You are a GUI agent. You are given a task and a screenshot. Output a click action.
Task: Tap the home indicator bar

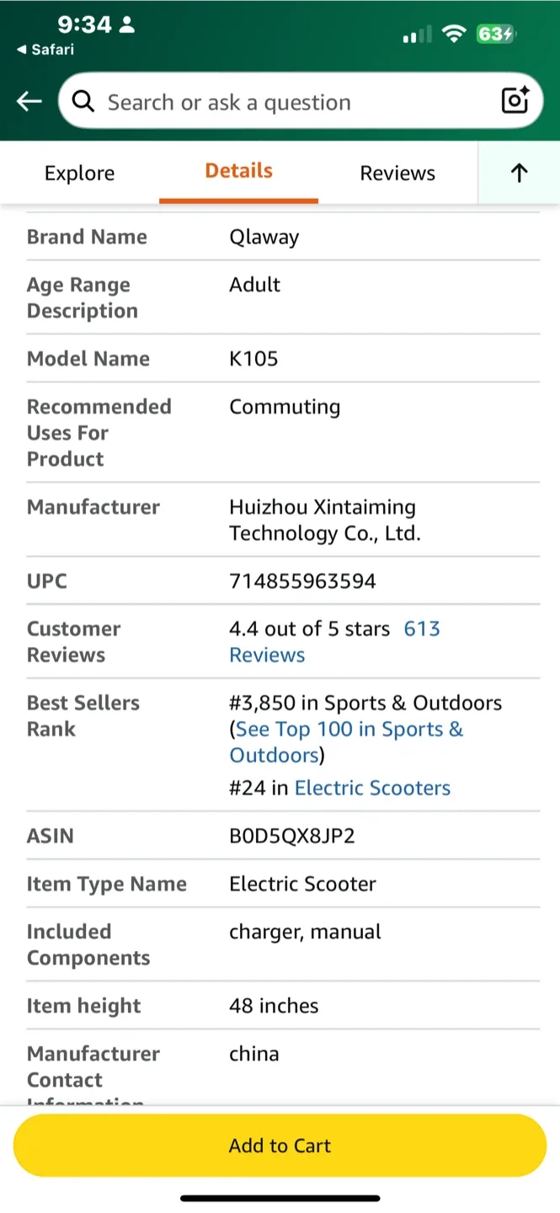pos(280,1198)
